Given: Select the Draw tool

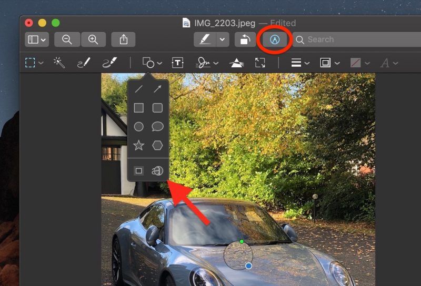Looking at the screenshot, I should (109, 63).
